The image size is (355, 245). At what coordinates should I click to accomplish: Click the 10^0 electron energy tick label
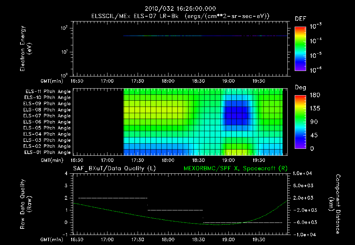tap(64, 75)
